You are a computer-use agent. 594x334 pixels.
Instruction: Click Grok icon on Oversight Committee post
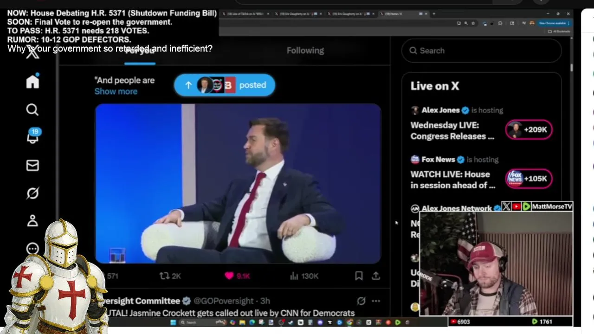361,301
